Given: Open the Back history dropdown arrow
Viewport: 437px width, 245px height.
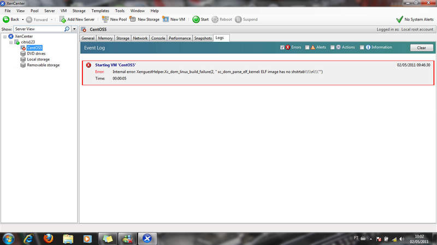Looking at the screenshot, I should tap(22, 20).
